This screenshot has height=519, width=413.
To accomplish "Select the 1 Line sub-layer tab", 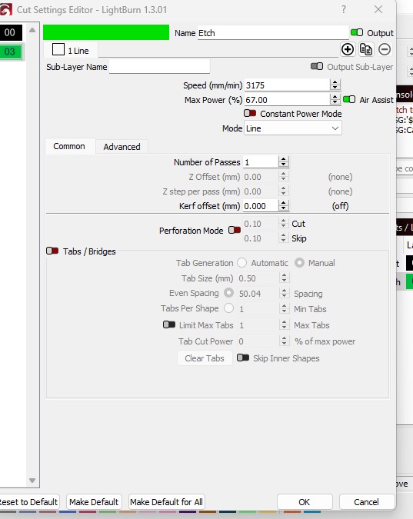I will pos(72,50).
